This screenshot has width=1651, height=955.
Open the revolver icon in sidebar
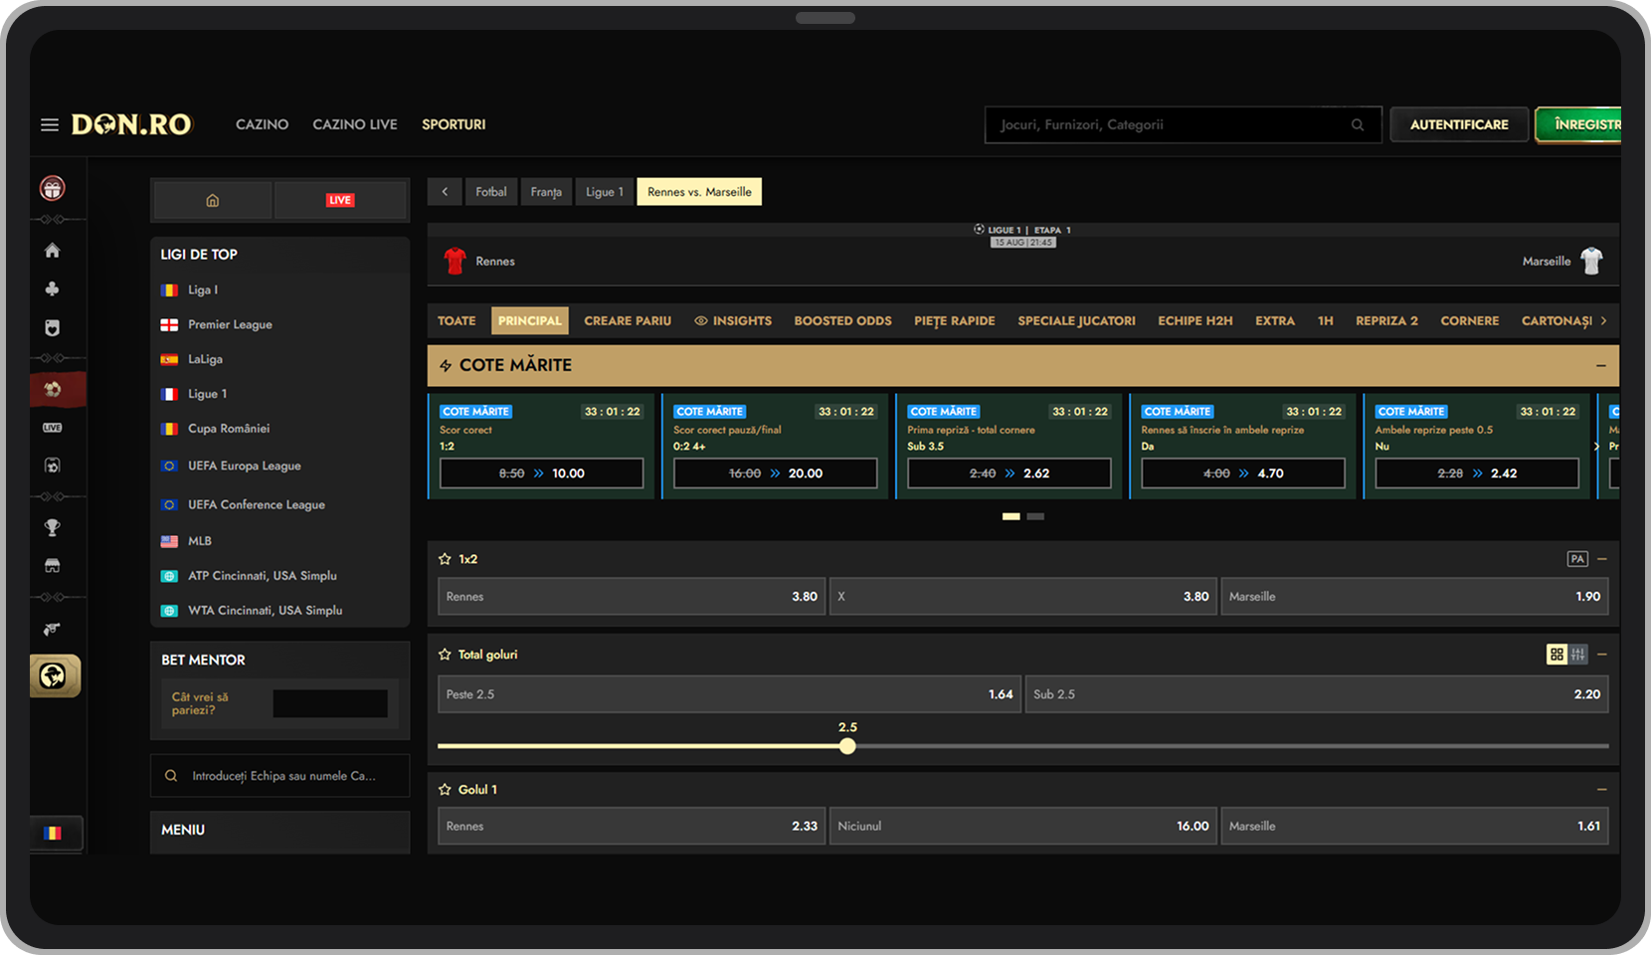[53, 629]
